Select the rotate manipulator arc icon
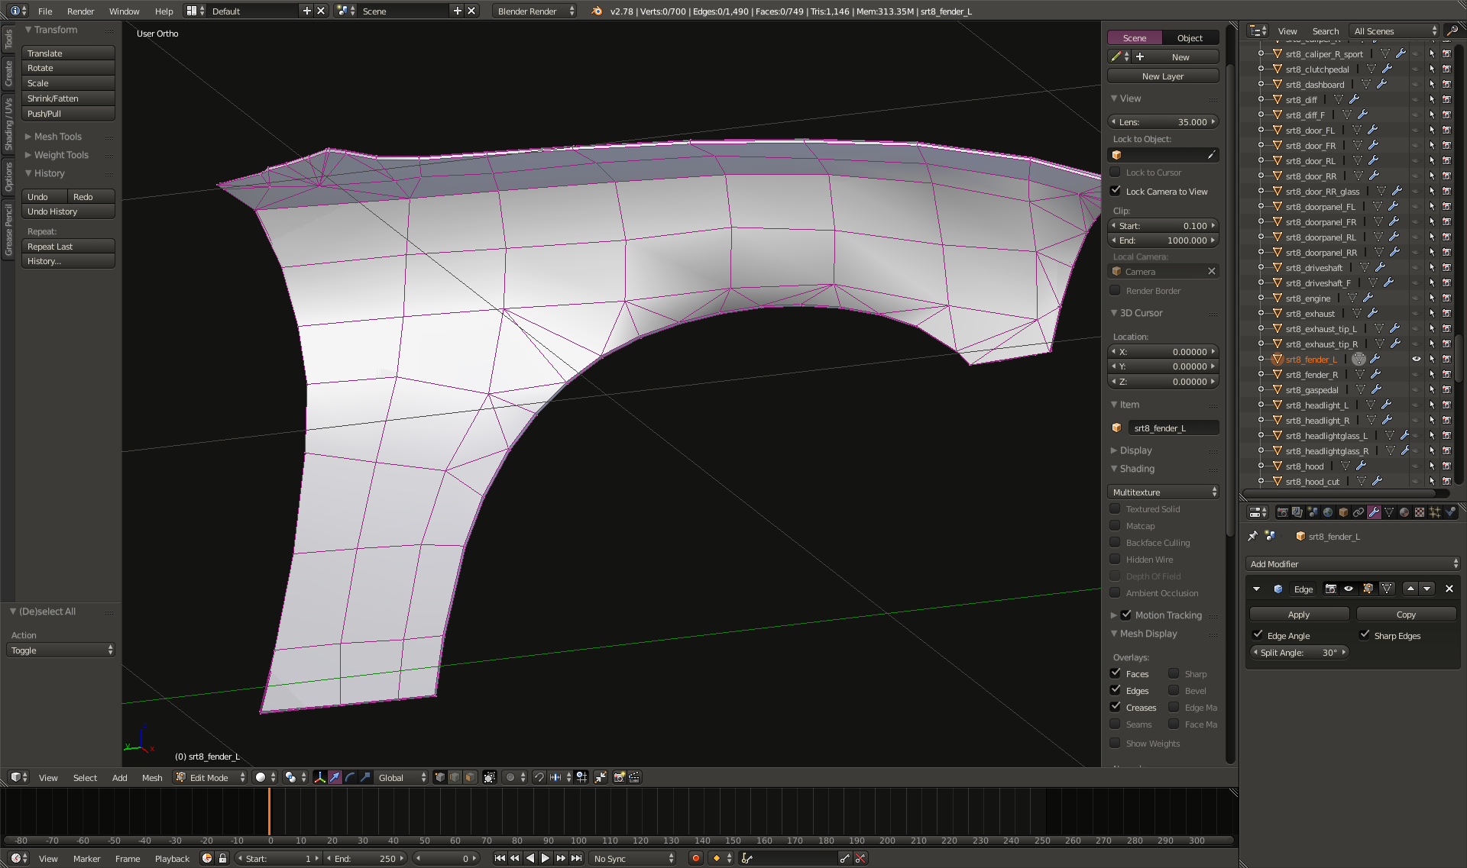The height and width of the screenshot is (868, 1467). pos(350,777)
